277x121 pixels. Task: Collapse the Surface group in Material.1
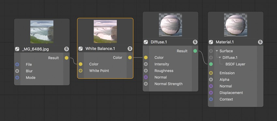click(x=217, y=51)
